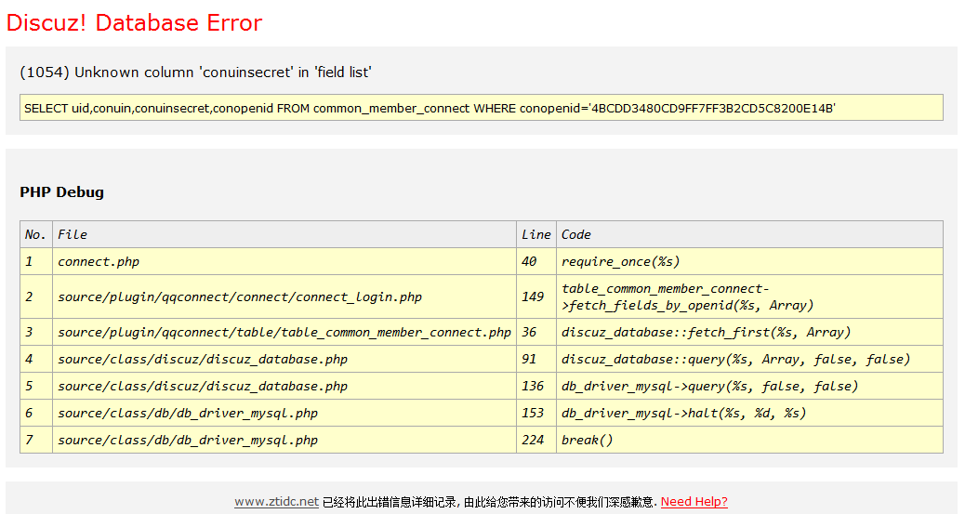The height and width of the screenshot is (514, 965).
Task: Select the fetch_fields_by_openid code cell
Action: coord(749,297)
